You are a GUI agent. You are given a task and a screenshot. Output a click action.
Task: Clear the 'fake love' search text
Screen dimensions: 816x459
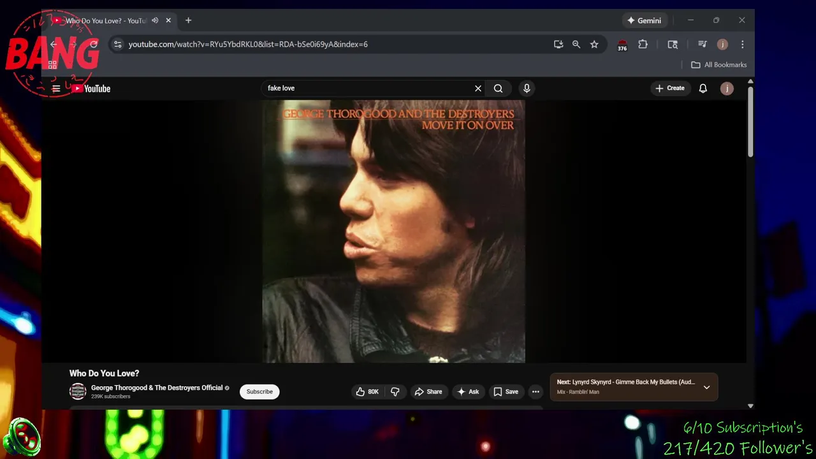478,89
